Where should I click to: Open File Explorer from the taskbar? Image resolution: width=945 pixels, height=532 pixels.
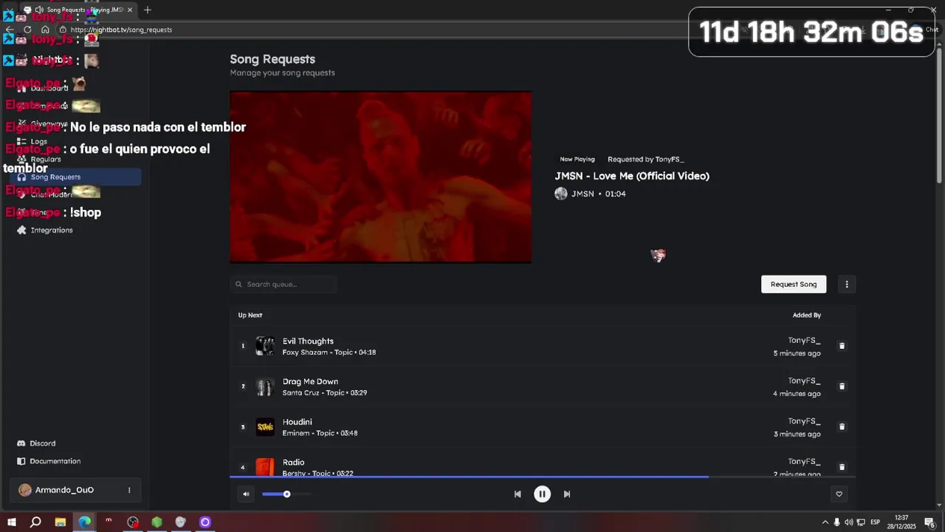pos(60,522)
